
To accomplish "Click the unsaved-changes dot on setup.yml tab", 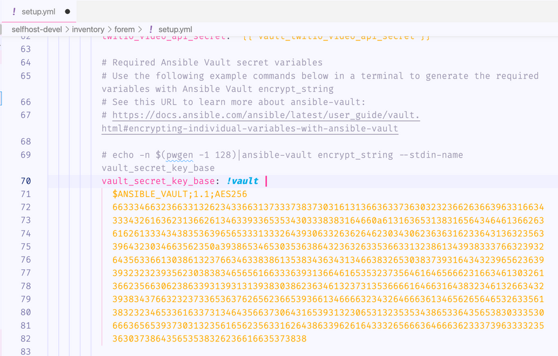I will [x=68, y=11].
